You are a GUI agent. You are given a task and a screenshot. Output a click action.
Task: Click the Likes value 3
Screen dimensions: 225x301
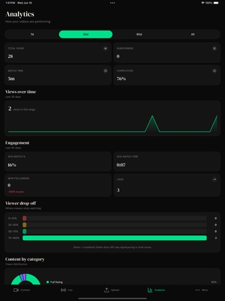click(118, 190)
